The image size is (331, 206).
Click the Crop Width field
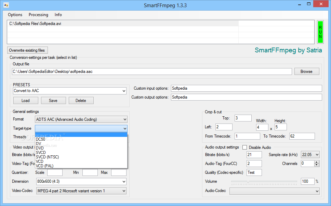[262, 127]
